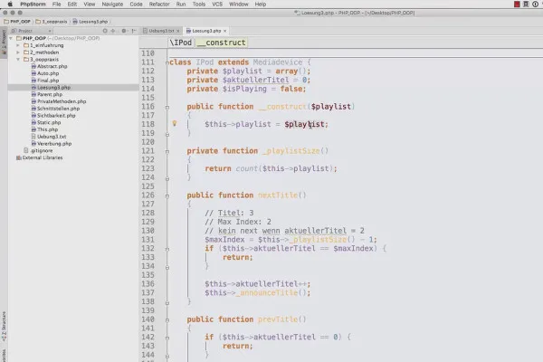Click Loesung3.php in the breadcrumb bar
The width and height of the screenshot is (543, 362).
pos(90,22)
